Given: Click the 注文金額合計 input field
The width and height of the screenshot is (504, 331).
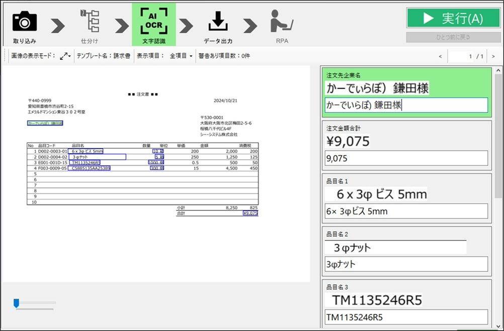Looking at the screenshot, I should point(406,158).
